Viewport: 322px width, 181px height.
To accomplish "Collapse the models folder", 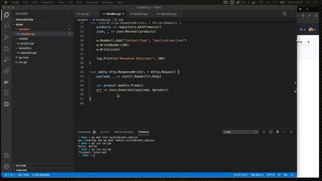I will [23, 39].
